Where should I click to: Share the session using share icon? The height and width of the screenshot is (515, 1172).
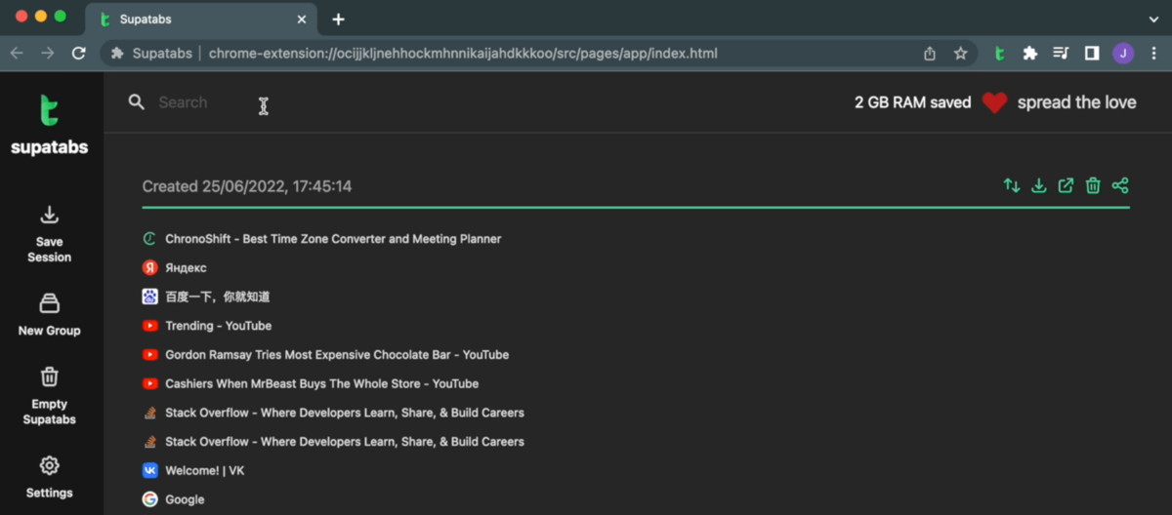1120,185
